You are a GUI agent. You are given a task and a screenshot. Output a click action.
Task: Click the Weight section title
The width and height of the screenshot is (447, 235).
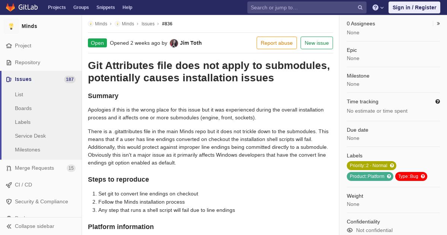point(355,196)
